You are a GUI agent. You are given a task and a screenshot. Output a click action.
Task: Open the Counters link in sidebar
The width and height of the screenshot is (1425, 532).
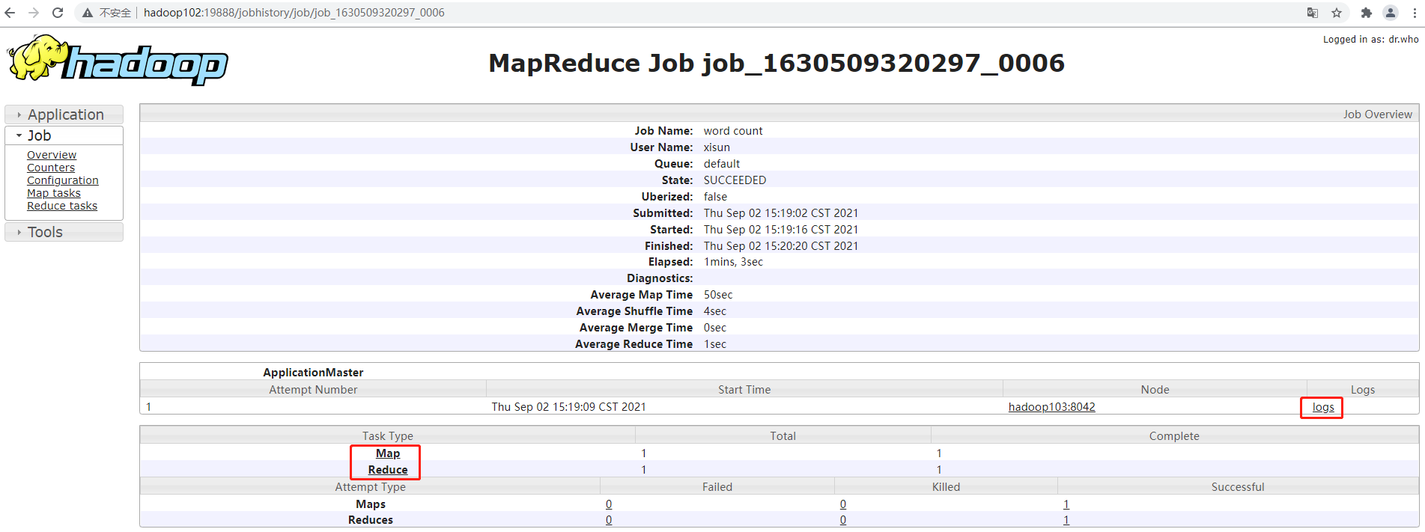click(51, 168)
